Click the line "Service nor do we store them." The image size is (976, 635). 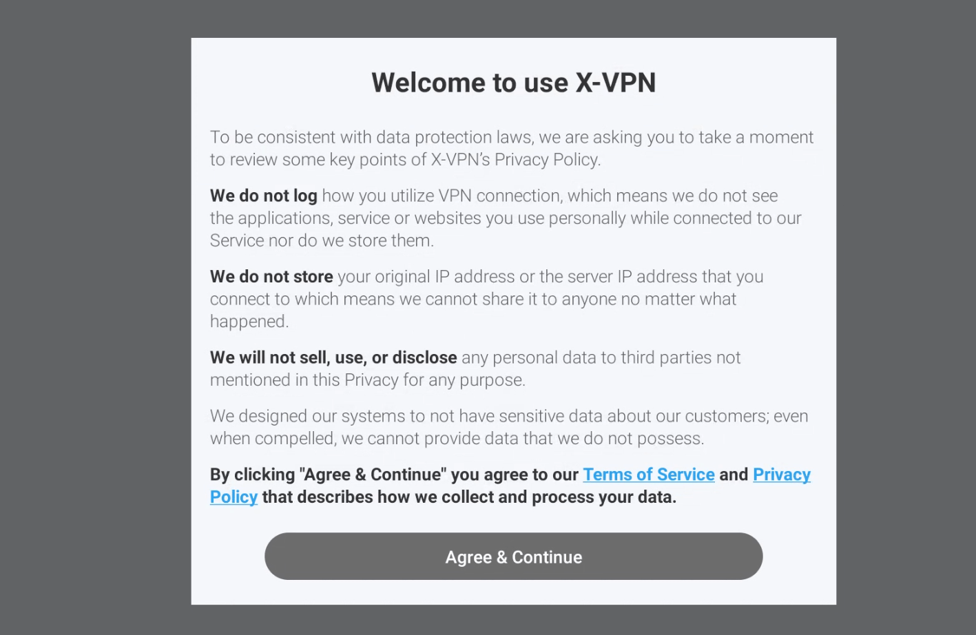coord(322,240)
